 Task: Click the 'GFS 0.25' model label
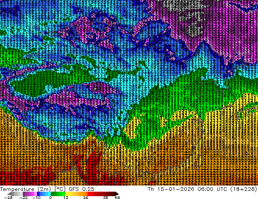[x=82, y=189]
